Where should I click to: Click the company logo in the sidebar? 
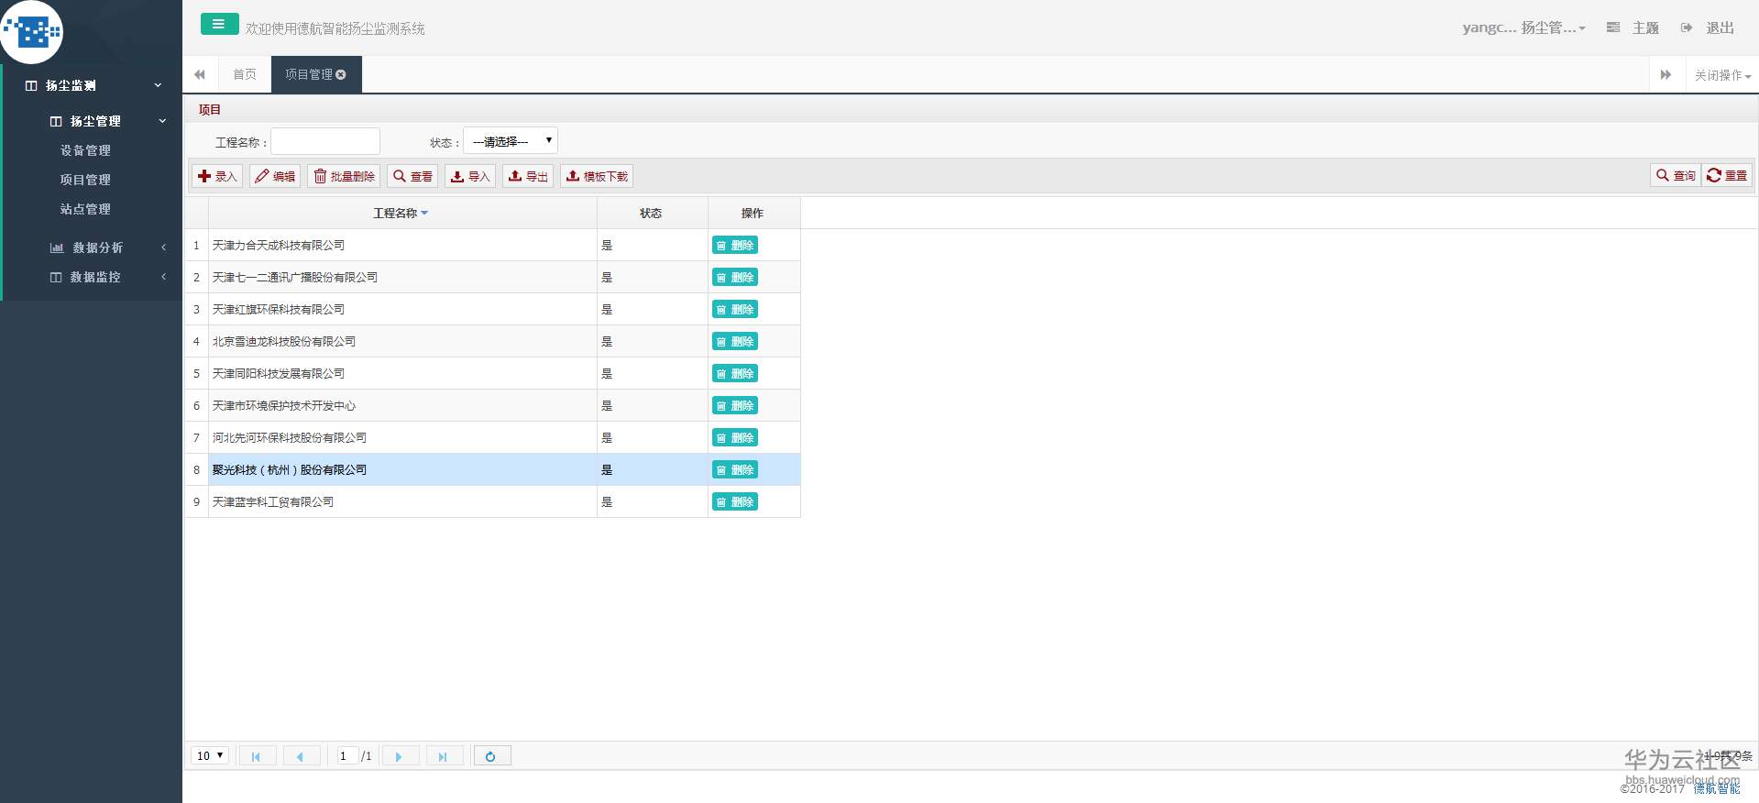click(32, 32)
